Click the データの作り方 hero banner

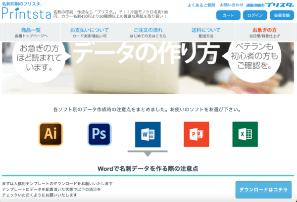point(148,68)
